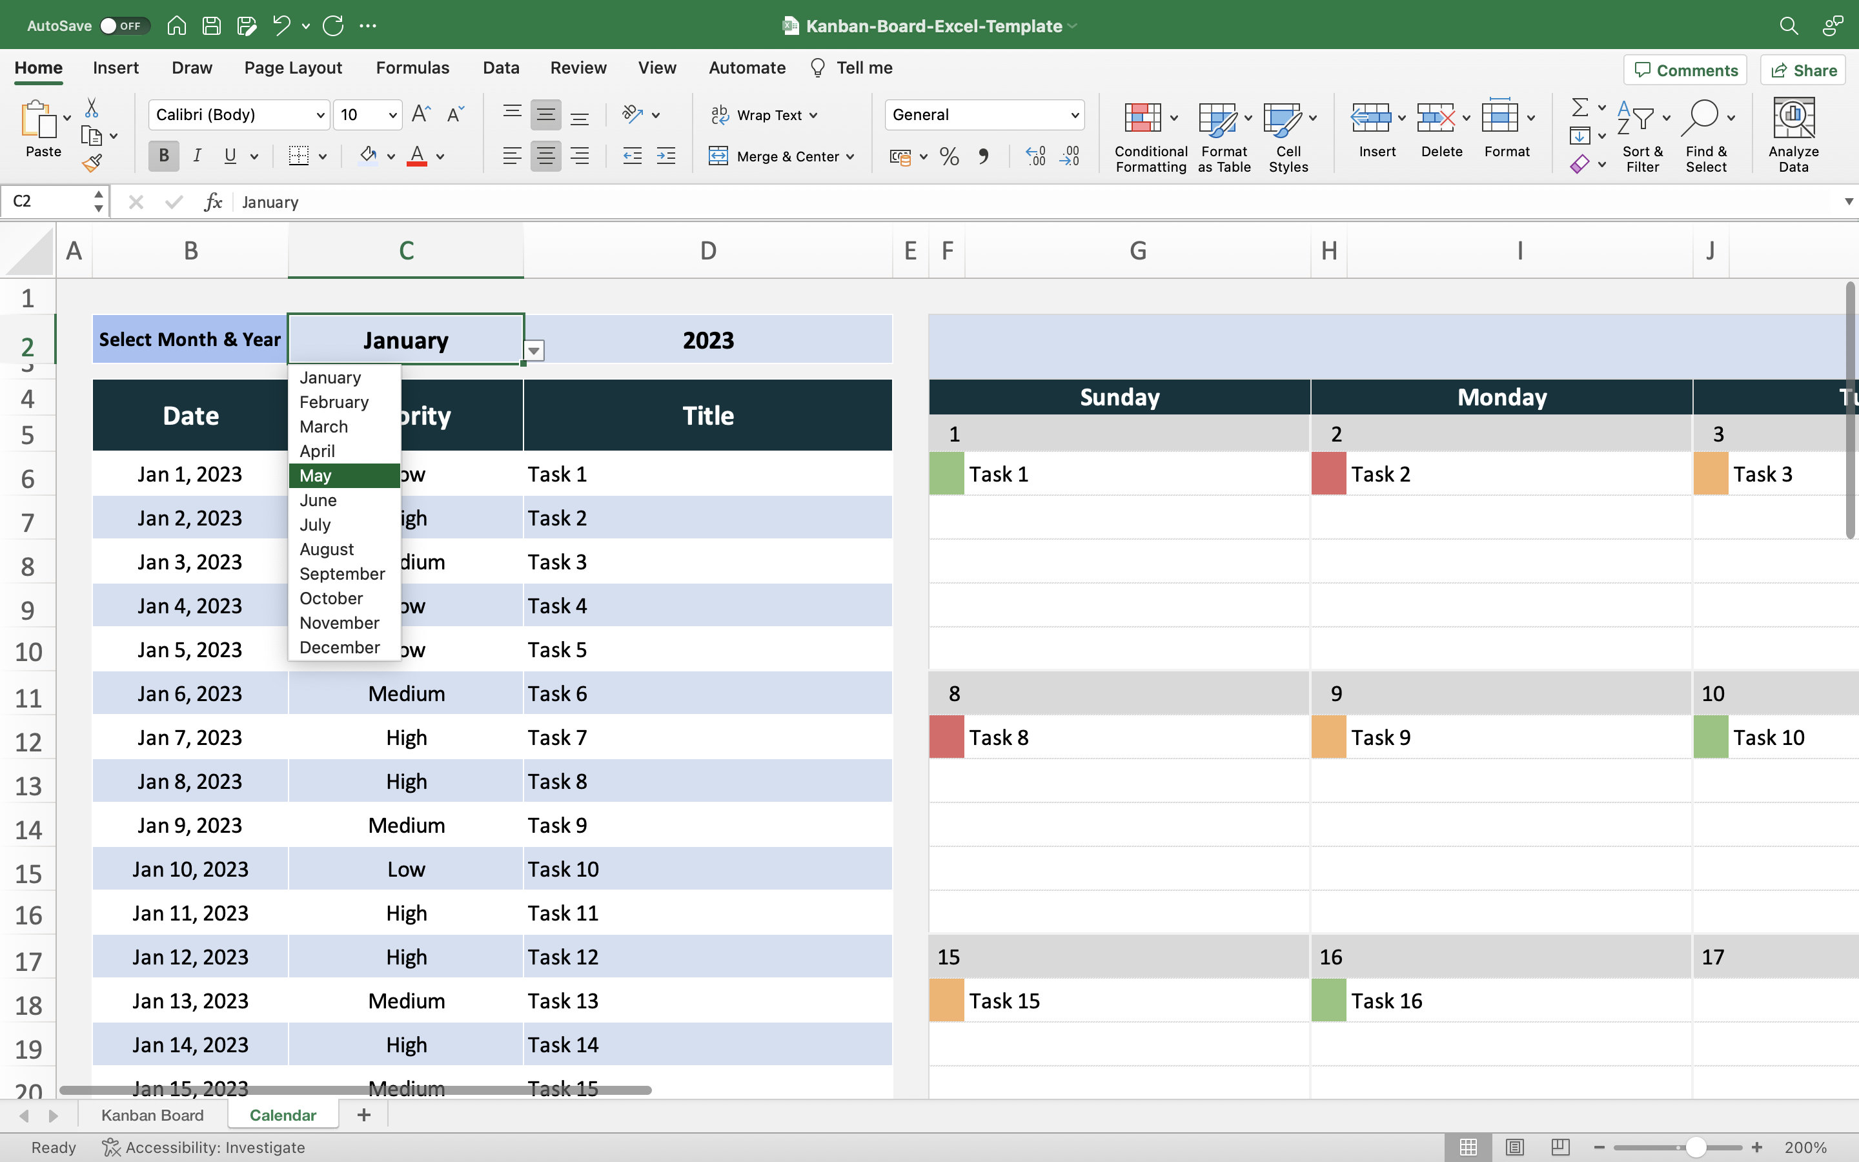Increase font size with larger A icon
Screen dimensions: 1859x1162
[x=421, y=114]
